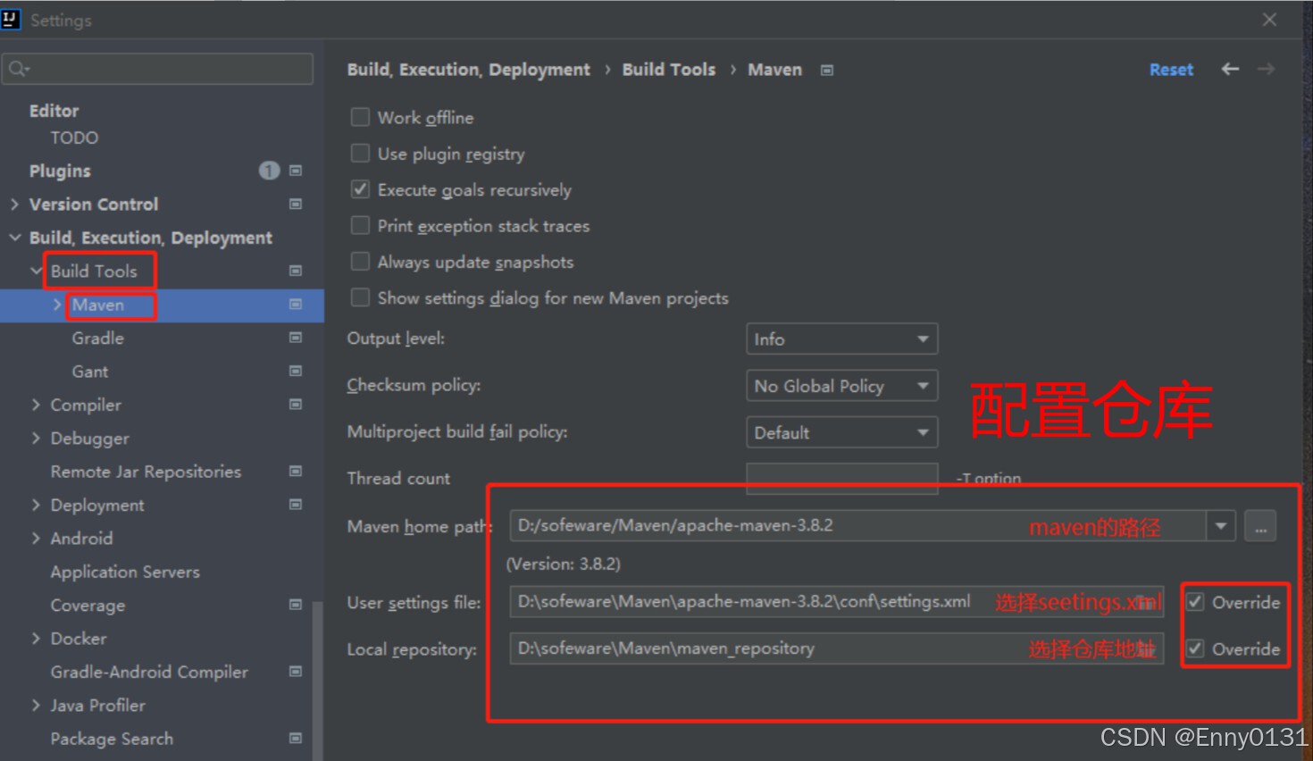1313x761 pixels.
Task: Click the project icon on the Plugins row
Action: tap(296, 170)
